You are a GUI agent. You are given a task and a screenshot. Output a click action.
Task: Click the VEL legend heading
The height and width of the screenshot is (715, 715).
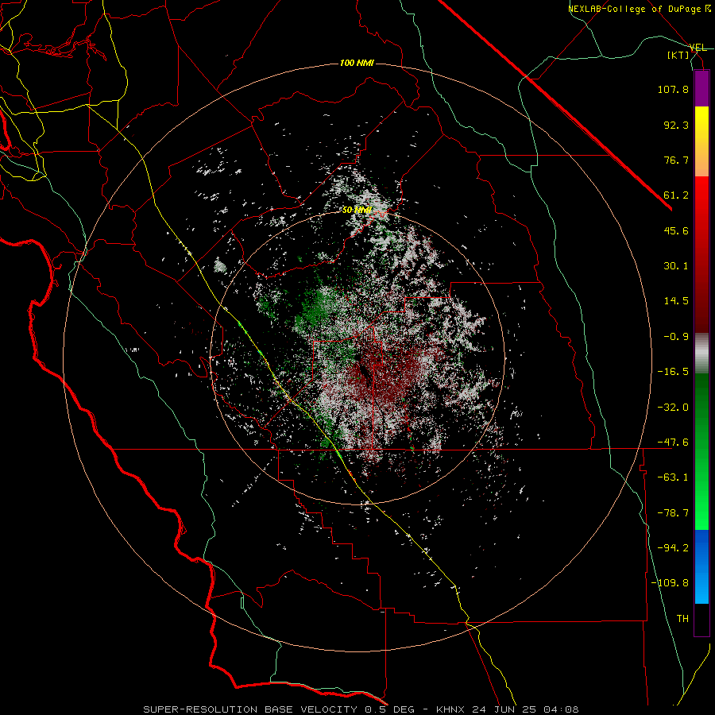tap(698, 48)
